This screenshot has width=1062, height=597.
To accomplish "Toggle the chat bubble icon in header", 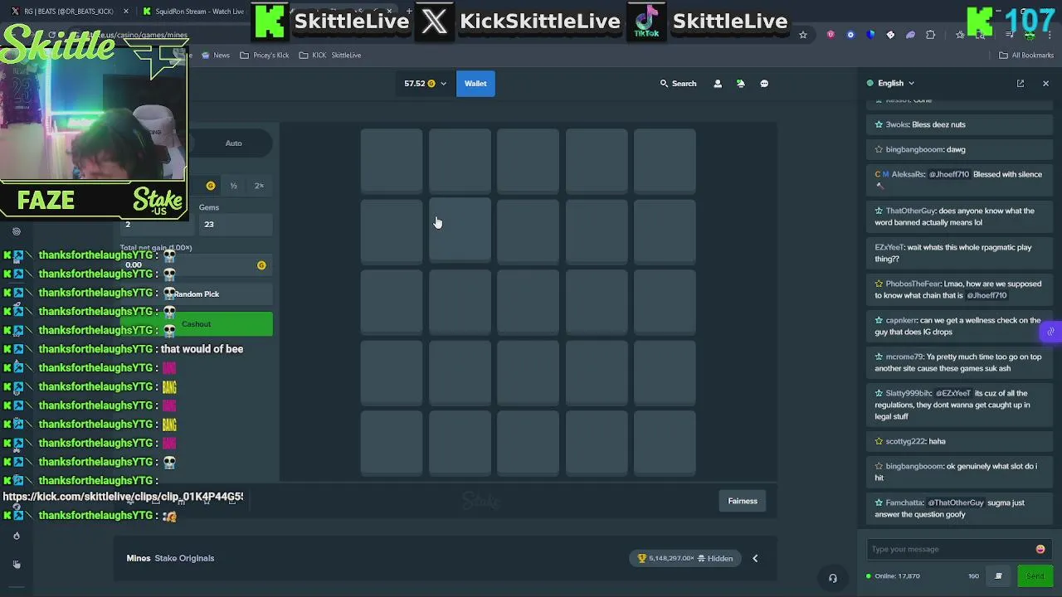I will [x=764, y=84].
